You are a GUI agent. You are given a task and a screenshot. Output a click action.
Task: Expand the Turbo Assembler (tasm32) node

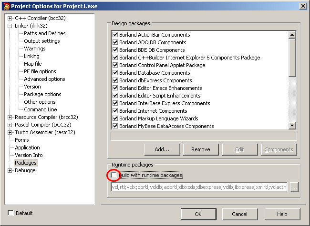pos(10,132)
